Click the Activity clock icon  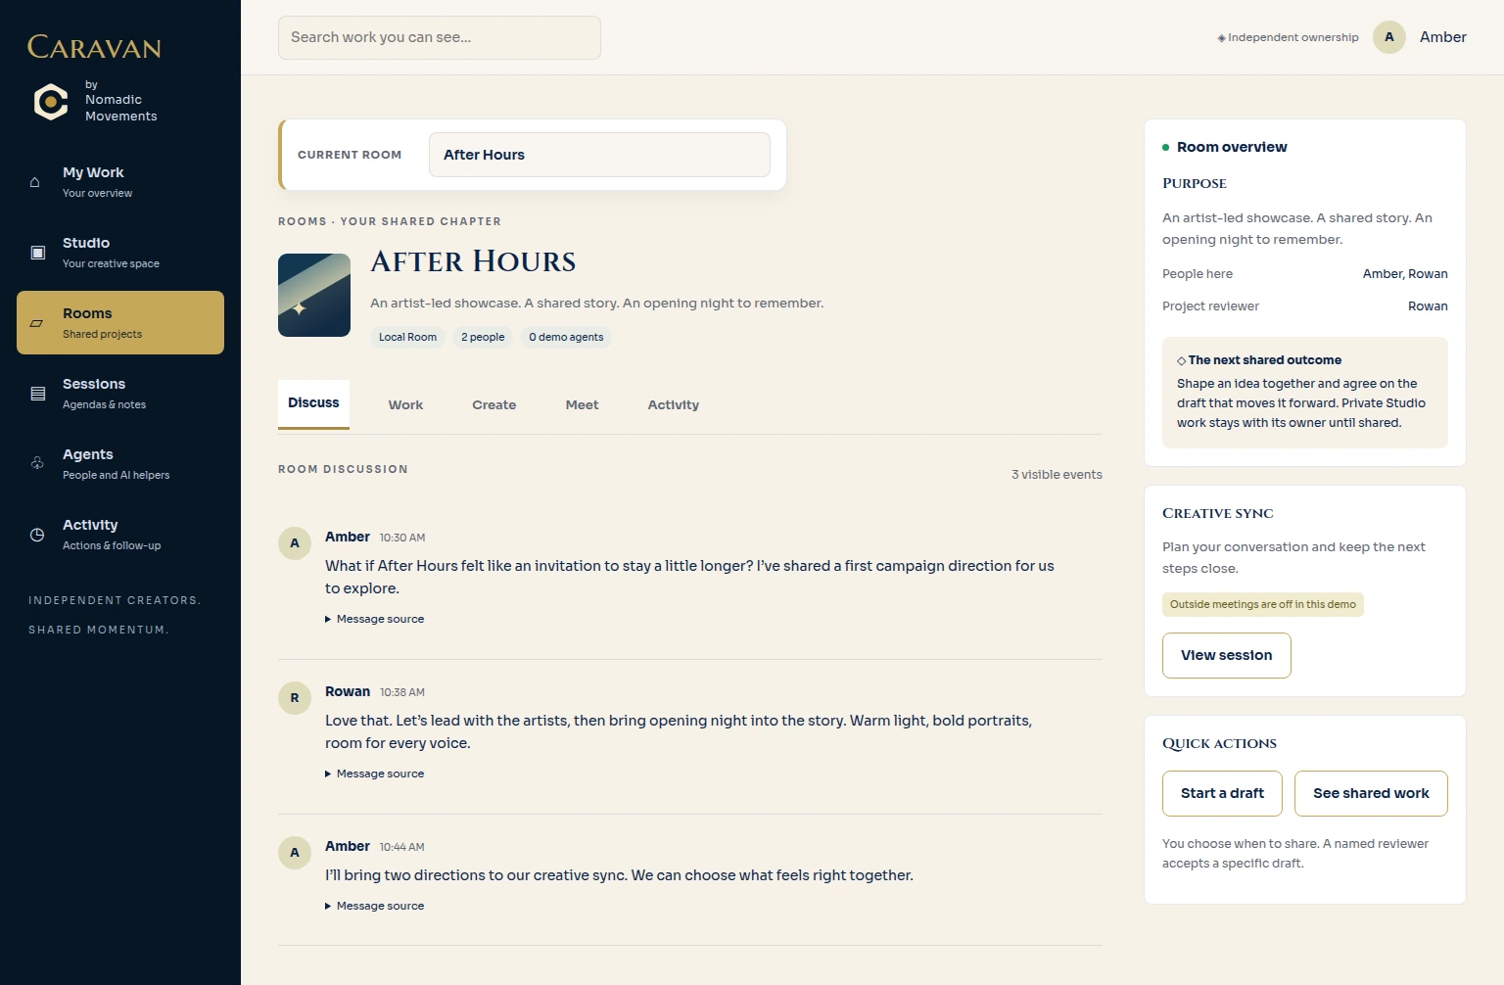[x=37, y=535]
